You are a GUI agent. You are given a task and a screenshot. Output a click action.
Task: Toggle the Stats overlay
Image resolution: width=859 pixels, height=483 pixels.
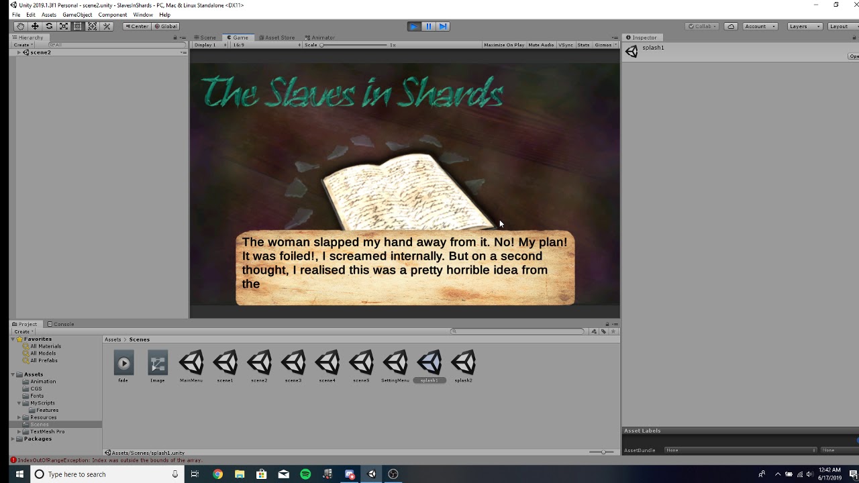(x=583, y=45)
